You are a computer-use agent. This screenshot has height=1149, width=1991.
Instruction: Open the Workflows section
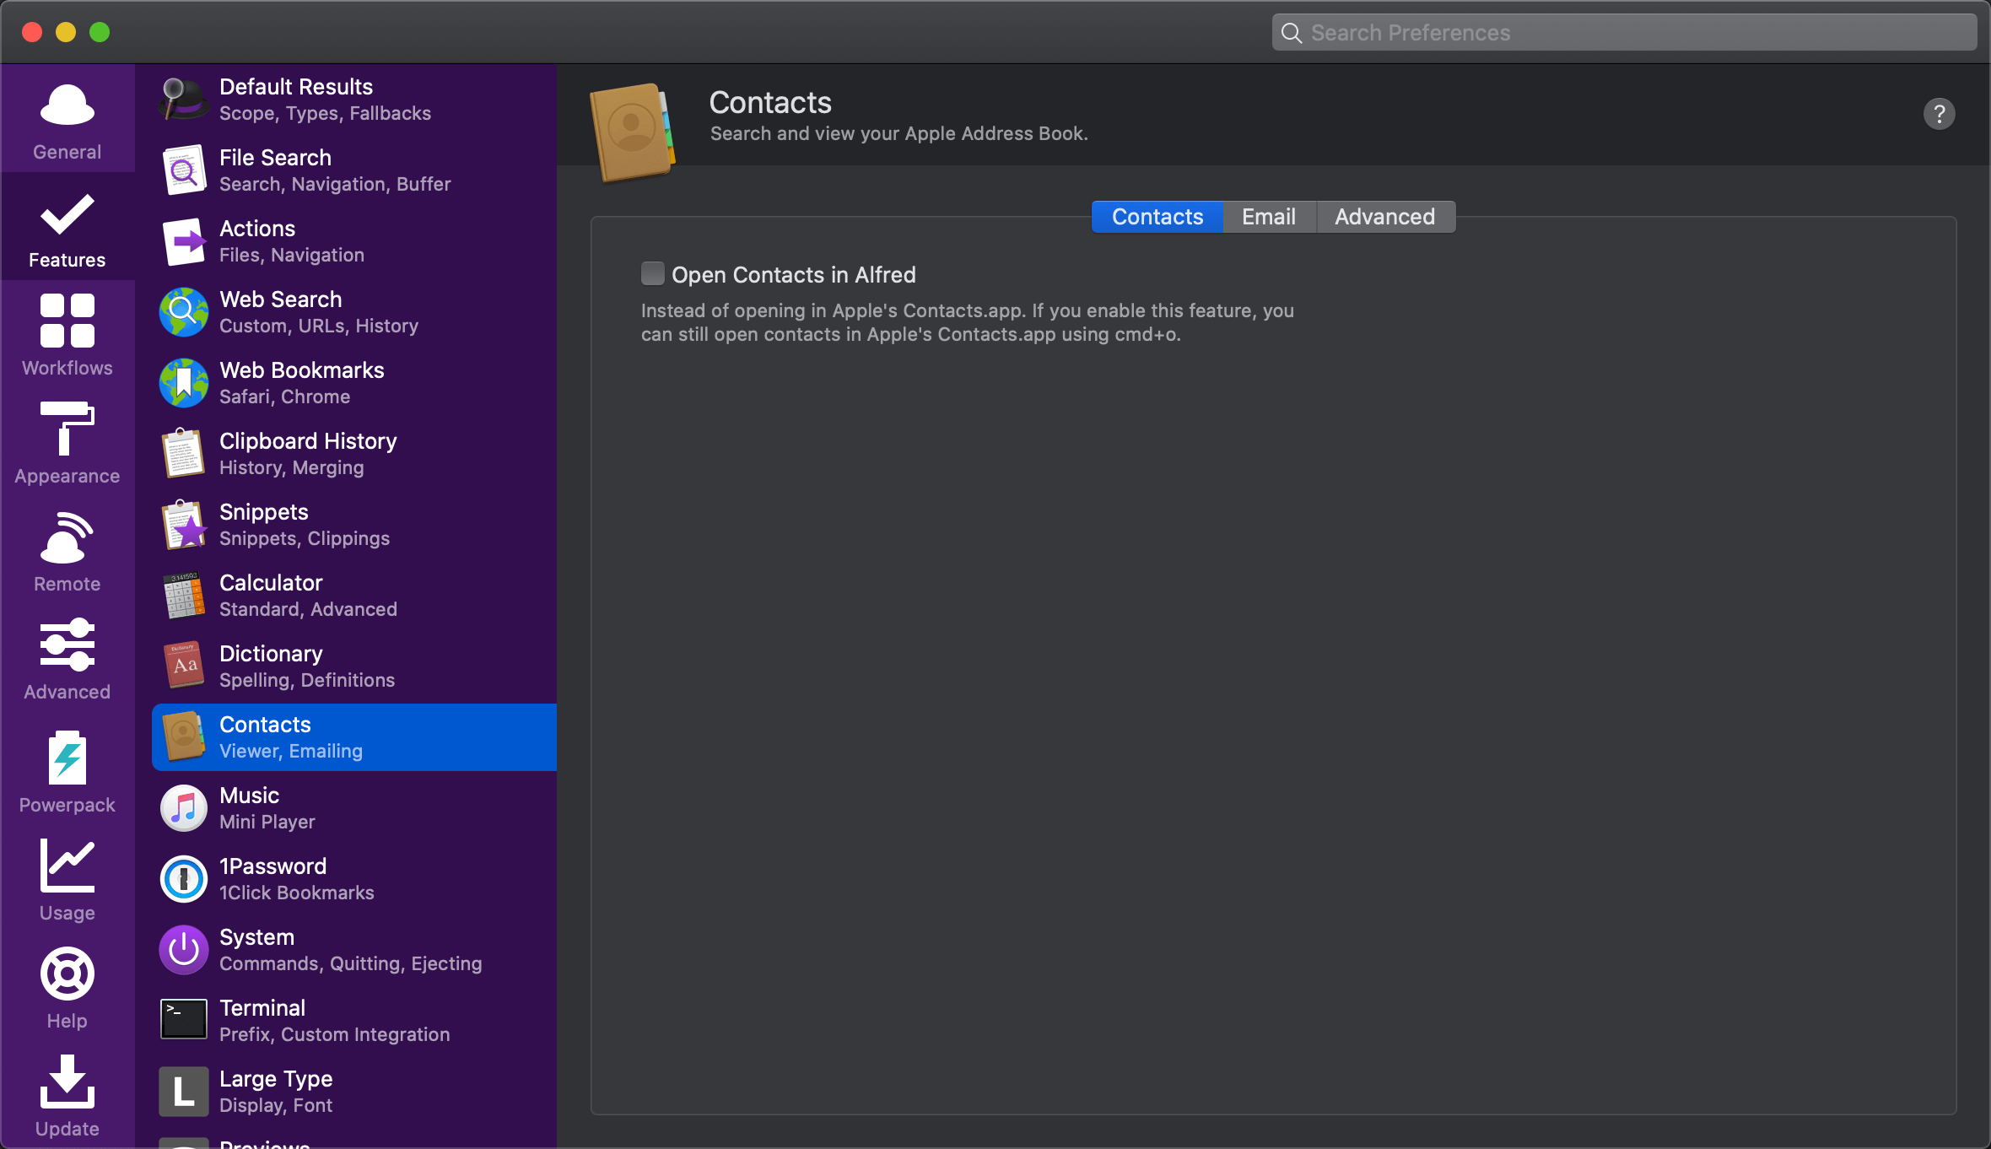pyautogui.click(x=67, y=336)
